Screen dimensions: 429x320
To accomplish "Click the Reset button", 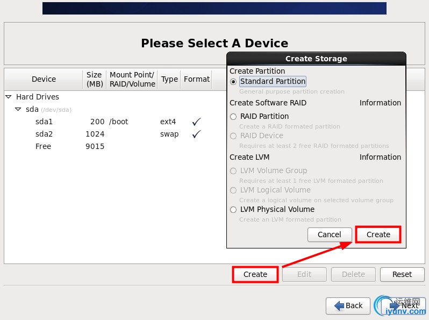I will point(402,274).
